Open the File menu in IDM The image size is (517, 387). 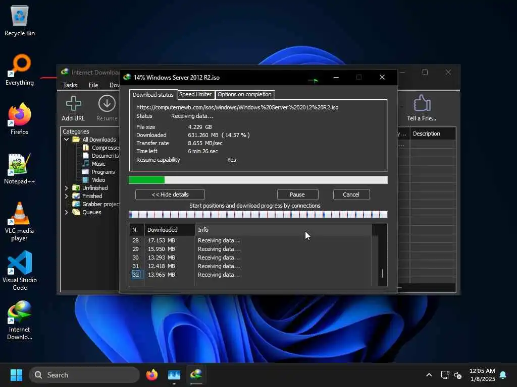point(93,85)
